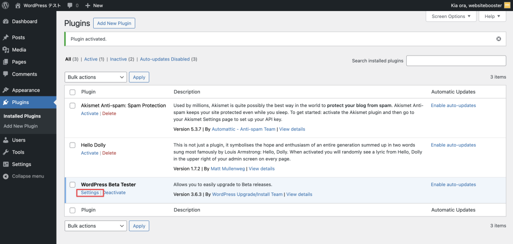This screenshot has width=513, height=244.
Task: Click the Version 1.7.2 text
Action: (187, 168)
